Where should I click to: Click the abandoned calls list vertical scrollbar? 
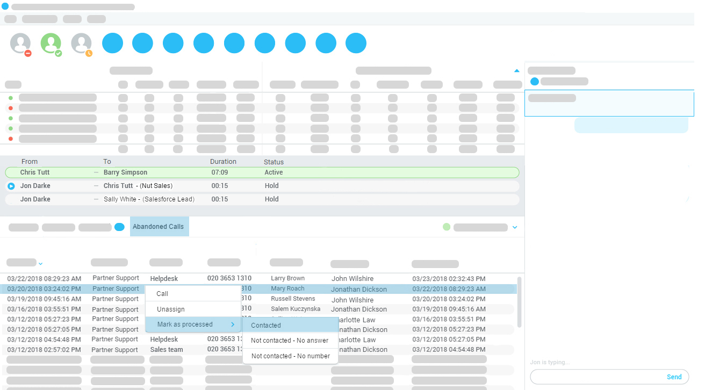pos(519,302)
